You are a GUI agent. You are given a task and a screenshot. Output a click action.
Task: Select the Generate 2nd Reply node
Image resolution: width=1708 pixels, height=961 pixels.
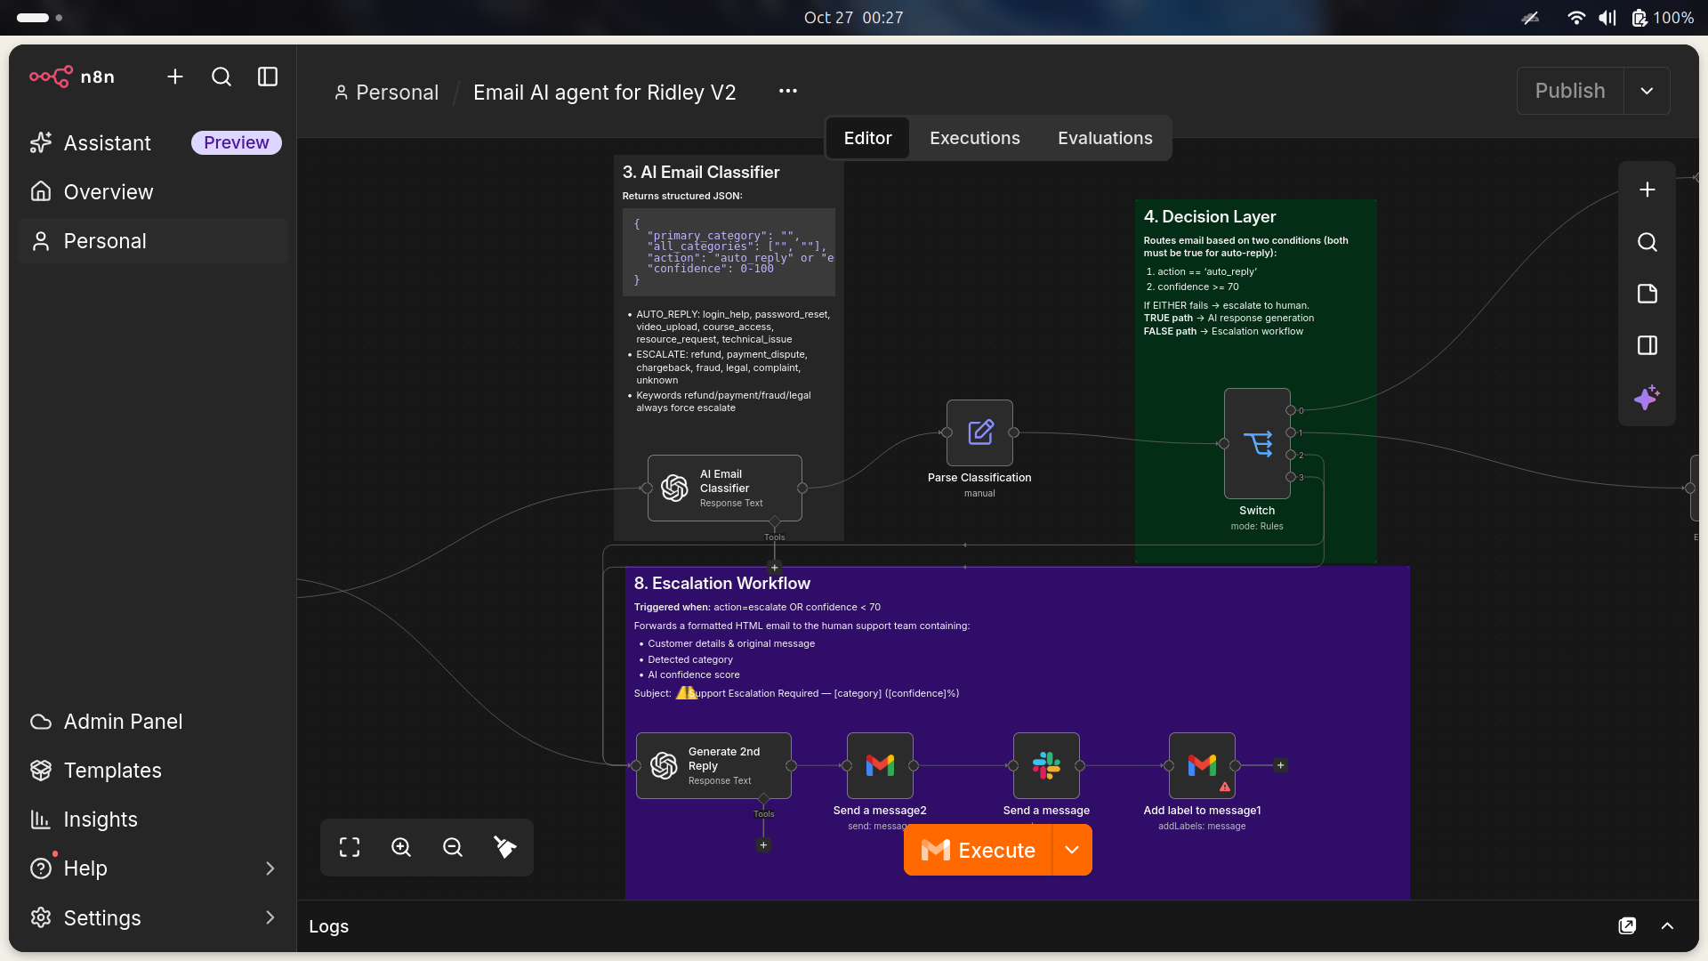[x=713, y=765]
